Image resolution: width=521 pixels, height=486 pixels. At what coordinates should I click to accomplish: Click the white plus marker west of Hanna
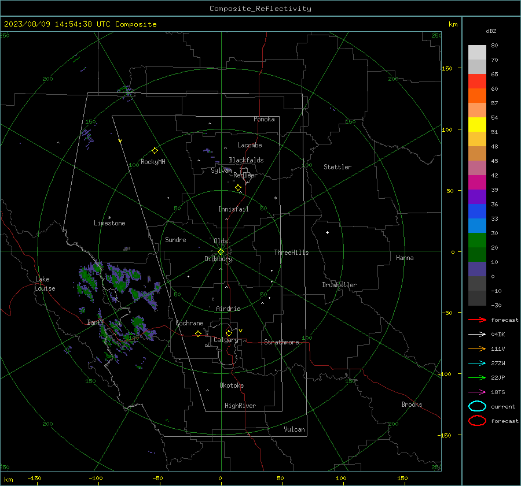click(327, 232)
